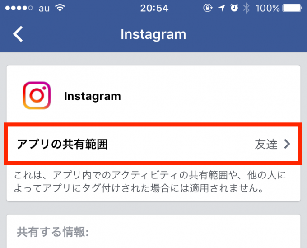Tap the 20:54 clock in status bar
Image resolution: width=307 pixels, height=248 pixels.
(x=154, y=8)
